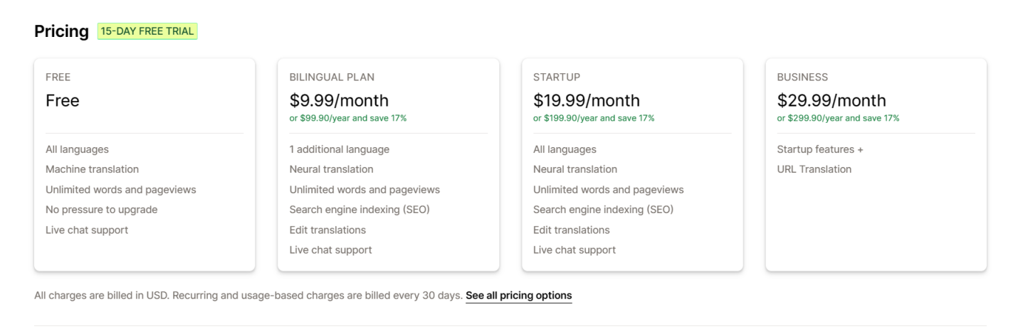The height and width of the screenshot is (329, 1018).
Task: Select the $99.90/year savings offer text
Action: pyautogui.click(x=348, y=118)
